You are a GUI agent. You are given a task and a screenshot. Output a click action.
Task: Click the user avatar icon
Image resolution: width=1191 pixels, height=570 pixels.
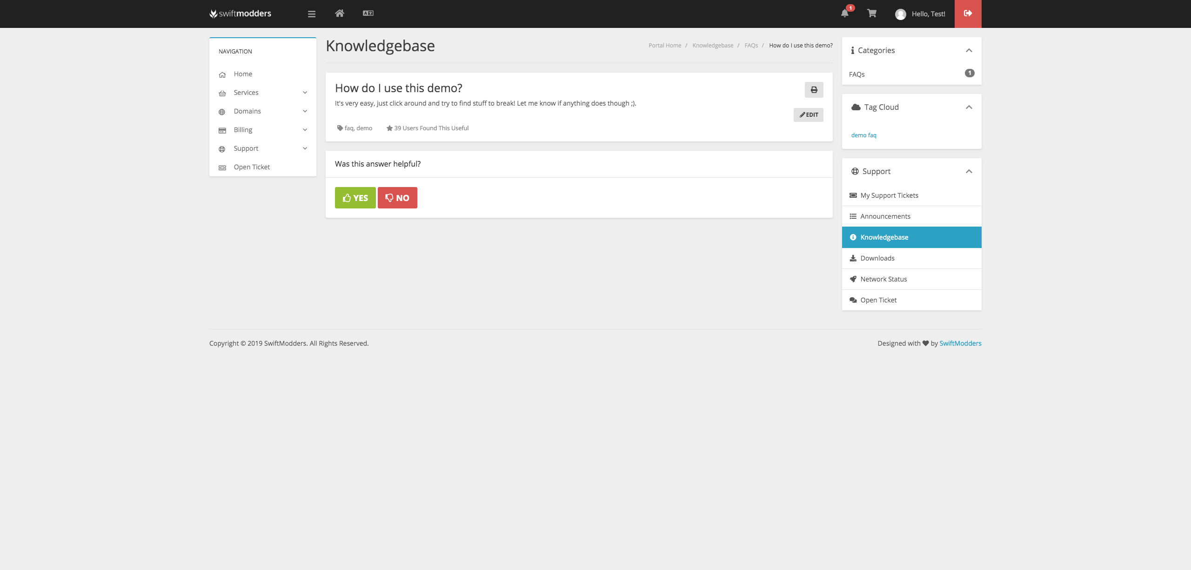coord(900,14)
